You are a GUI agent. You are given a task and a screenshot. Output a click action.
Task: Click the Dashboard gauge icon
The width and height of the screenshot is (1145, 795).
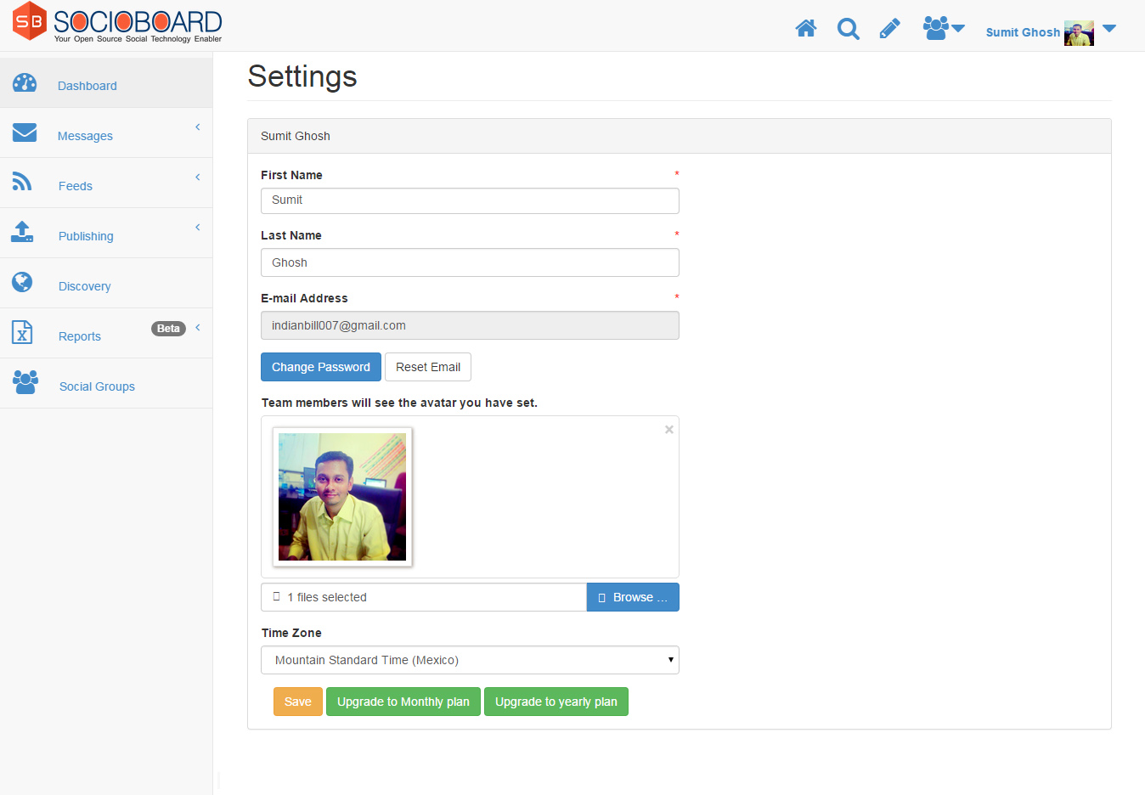25,82
